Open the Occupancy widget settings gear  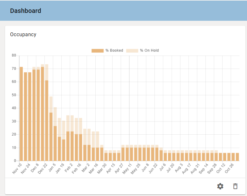[220, 186]
